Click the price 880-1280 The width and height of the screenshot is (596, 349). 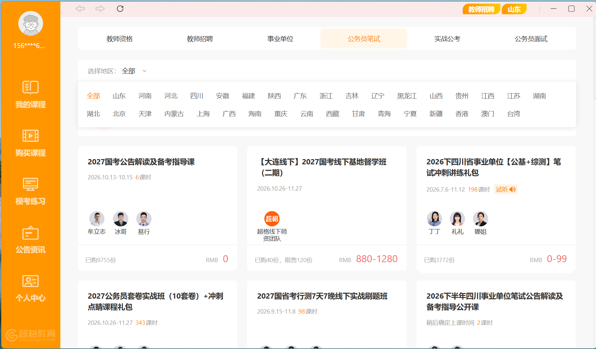pyautogui.click(x=377, y=259)
